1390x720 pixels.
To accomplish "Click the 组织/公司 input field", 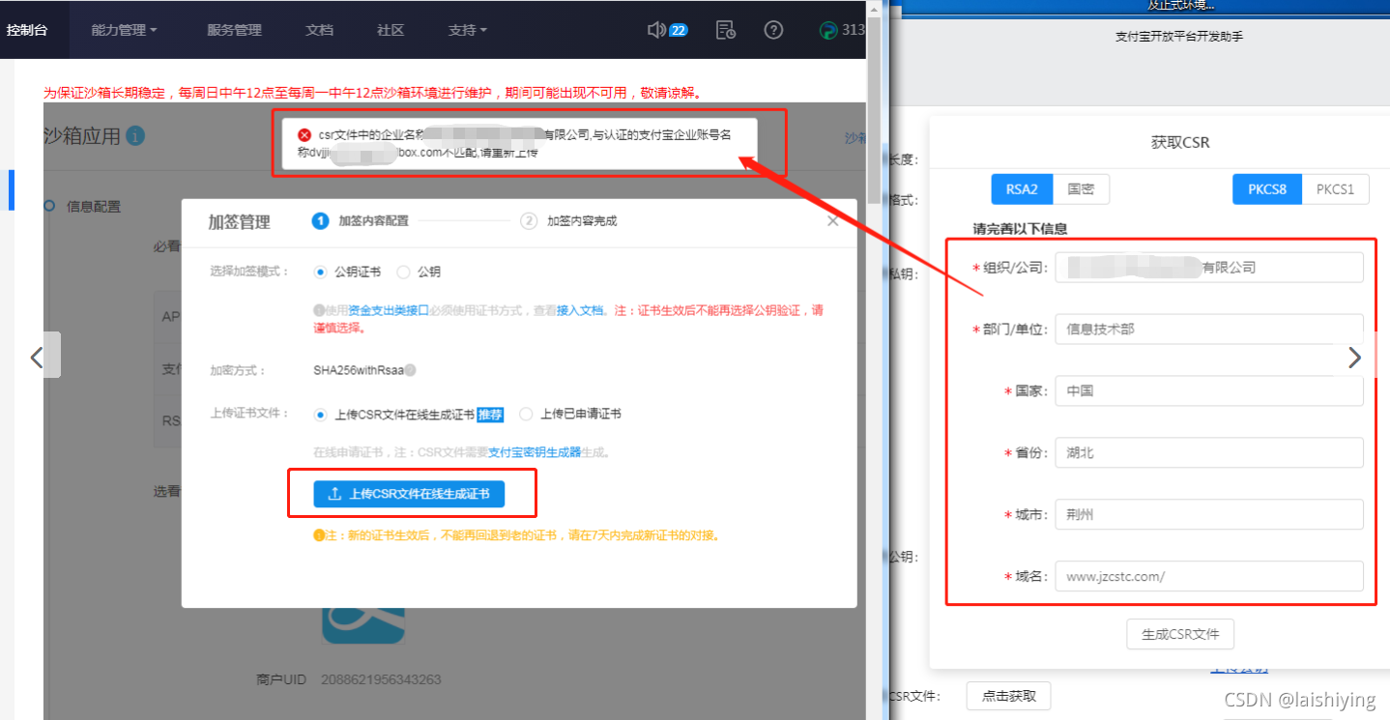I will [1209, 268].
